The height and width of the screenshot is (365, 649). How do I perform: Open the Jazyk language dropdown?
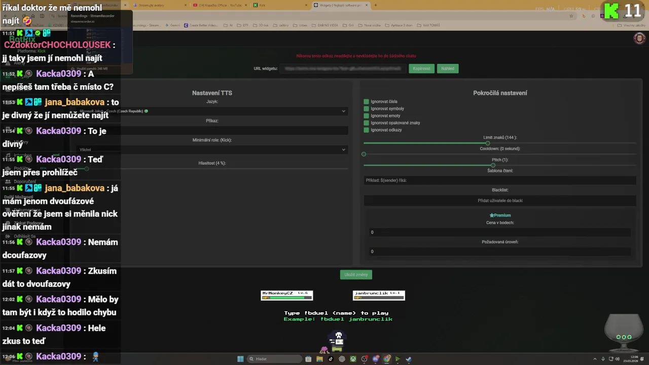pos(212,111)
